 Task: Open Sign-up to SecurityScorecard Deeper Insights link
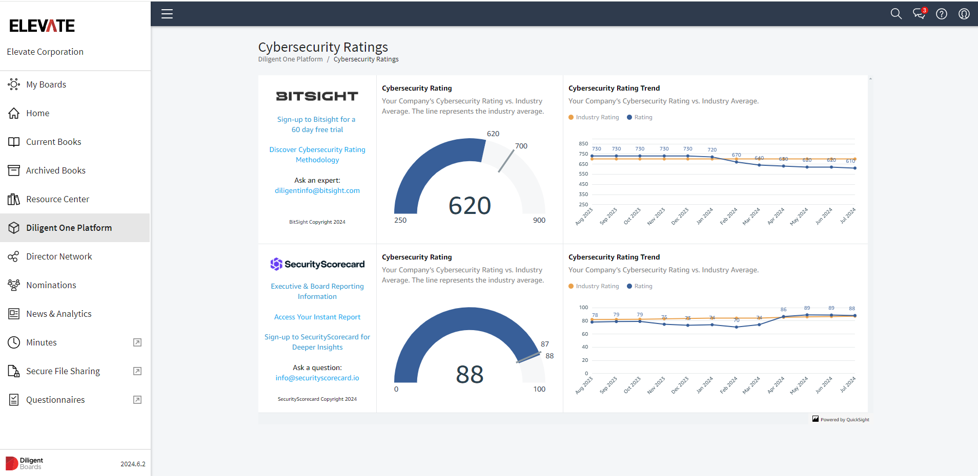point(317,342)
